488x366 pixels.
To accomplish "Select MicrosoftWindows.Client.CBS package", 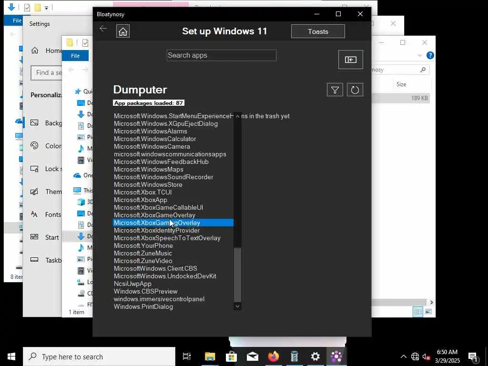I will click(x=156, y=269).
